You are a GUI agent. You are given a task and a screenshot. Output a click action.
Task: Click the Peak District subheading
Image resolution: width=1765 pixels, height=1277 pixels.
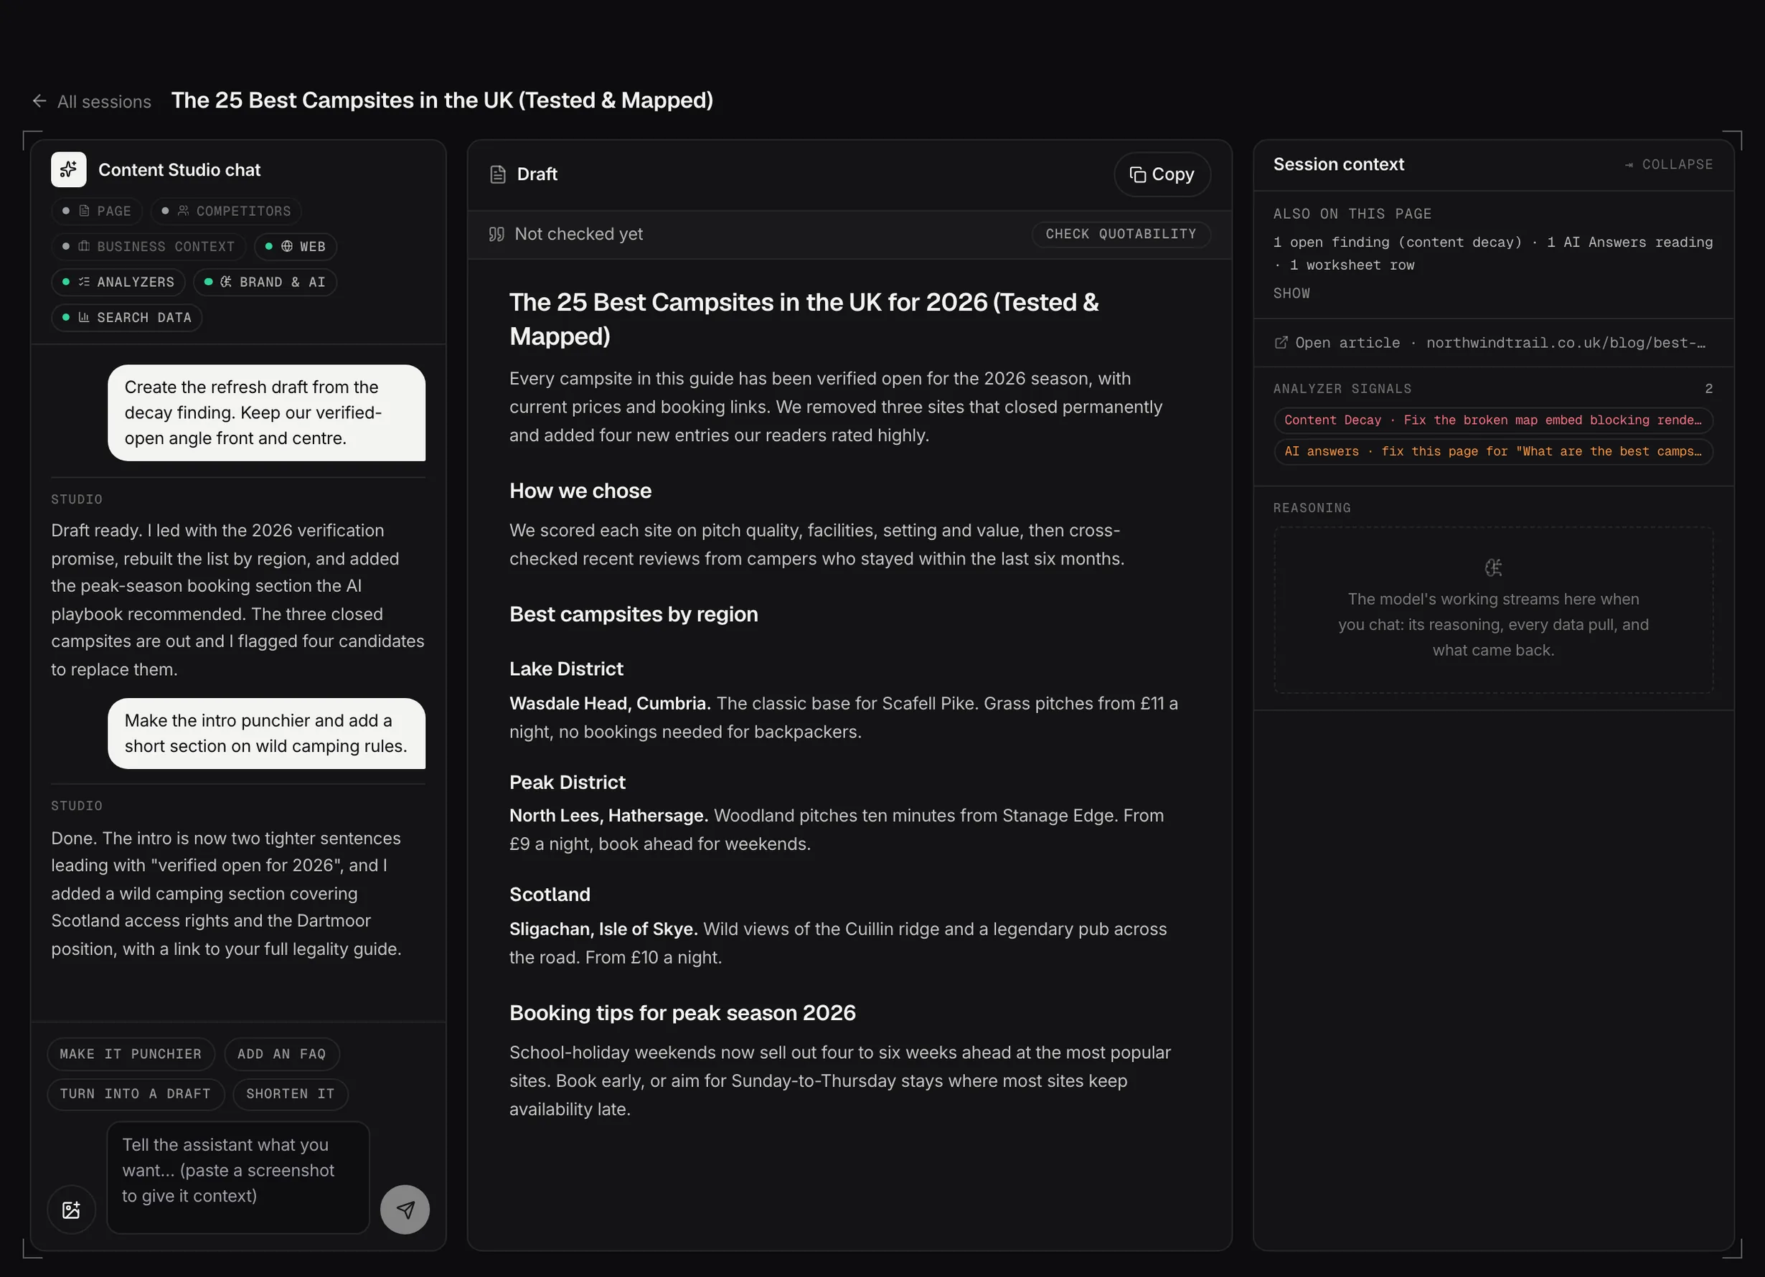click(568, 782)
